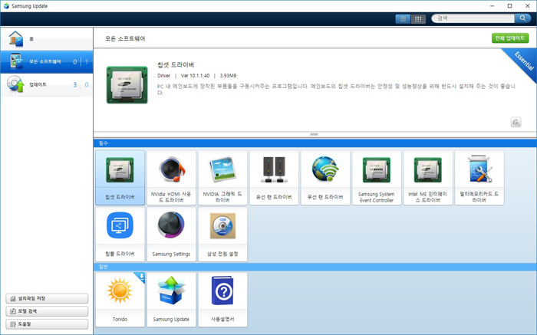537x335 pixels.
Task: Click the 필수 section header
Action: [x=315, y=143]
